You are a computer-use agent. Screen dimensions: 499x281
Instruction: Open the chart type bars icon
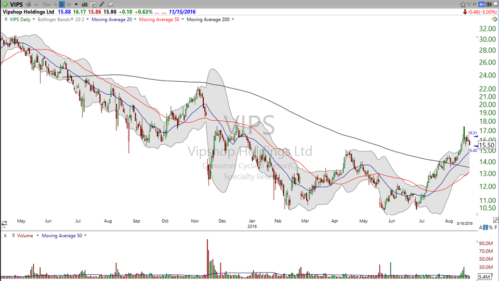[85, 5]
